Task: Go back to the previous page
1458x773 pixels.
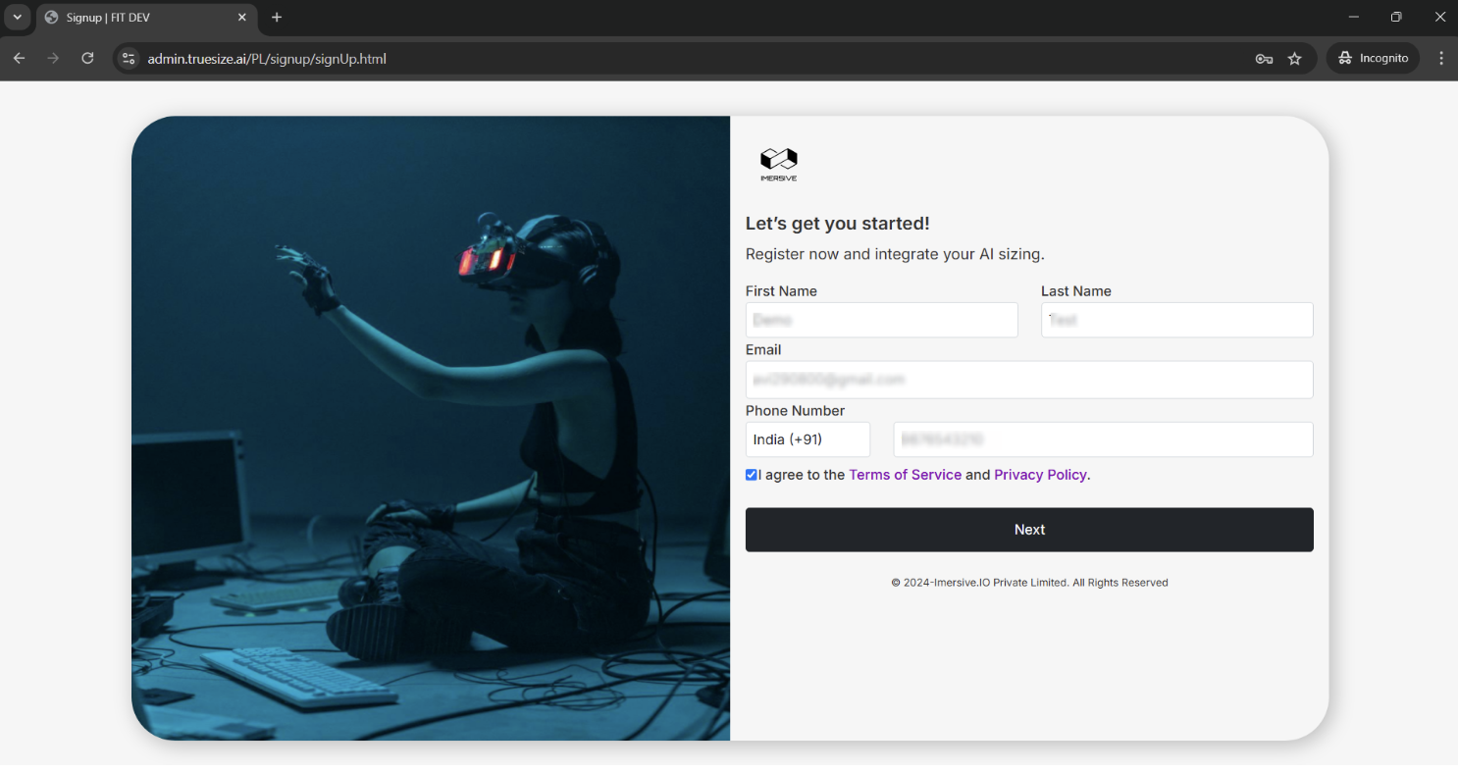Action: pos(19,59)
